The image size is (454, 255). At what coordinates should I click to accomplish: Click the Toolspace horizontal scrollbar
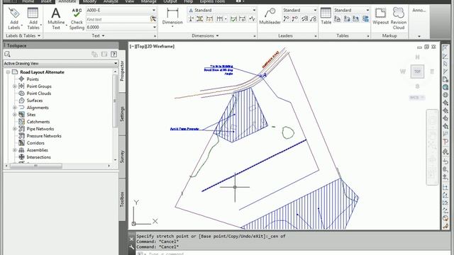[x=36, y=166]
